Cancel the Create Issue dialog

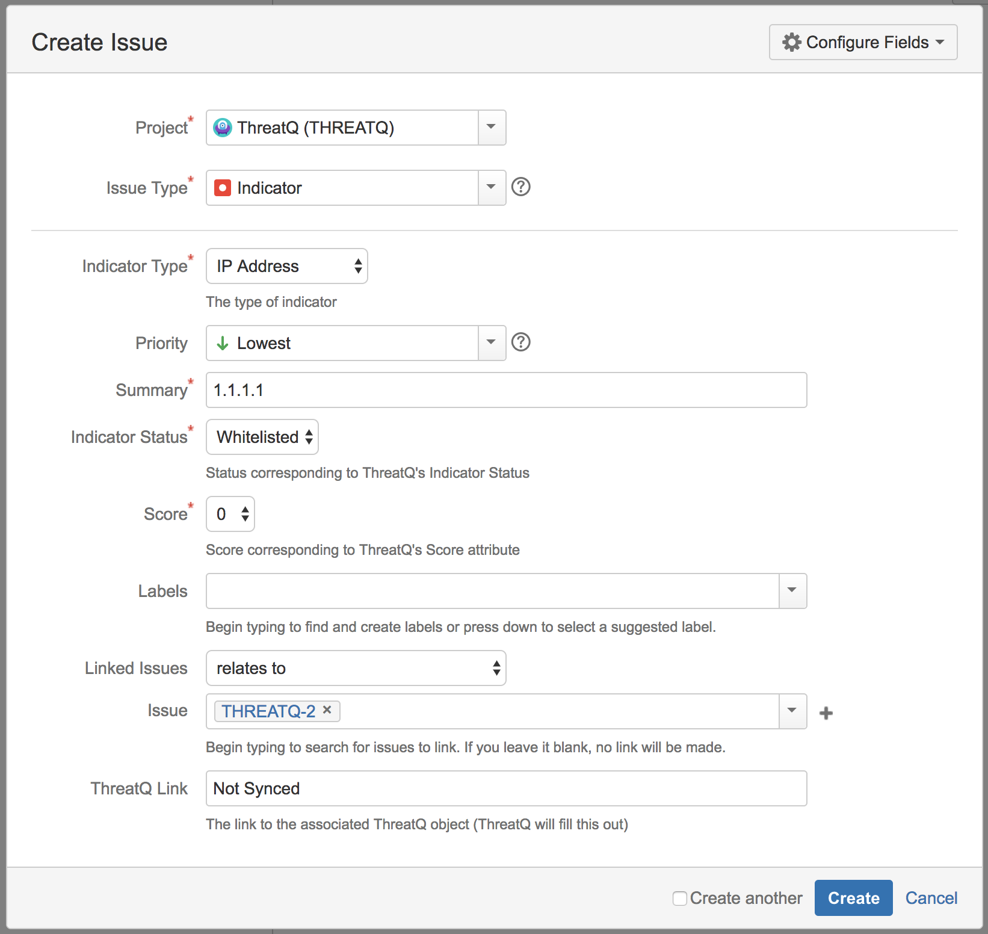[931, 898]
